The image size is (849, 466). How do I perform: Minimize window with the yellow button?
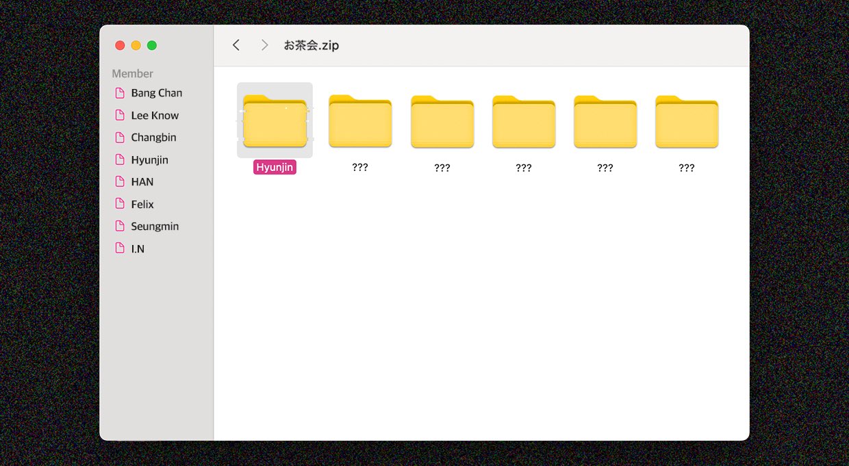coord(136,45)
